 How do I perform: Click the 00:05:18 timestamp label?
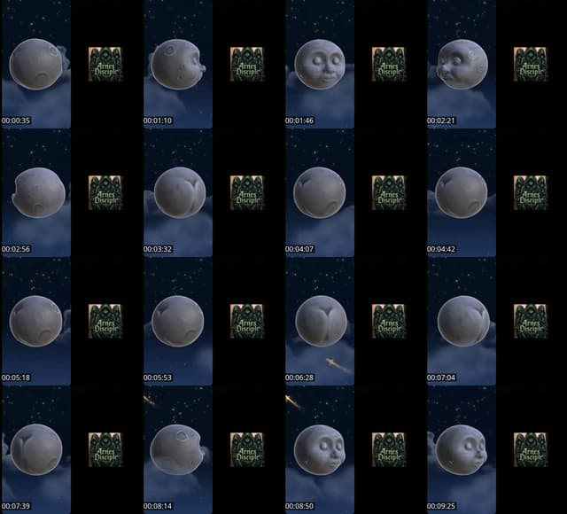pos(16,378)
